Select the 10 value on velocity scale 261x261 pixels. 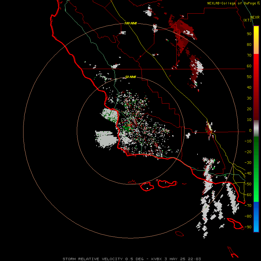[x=249, y=120]
